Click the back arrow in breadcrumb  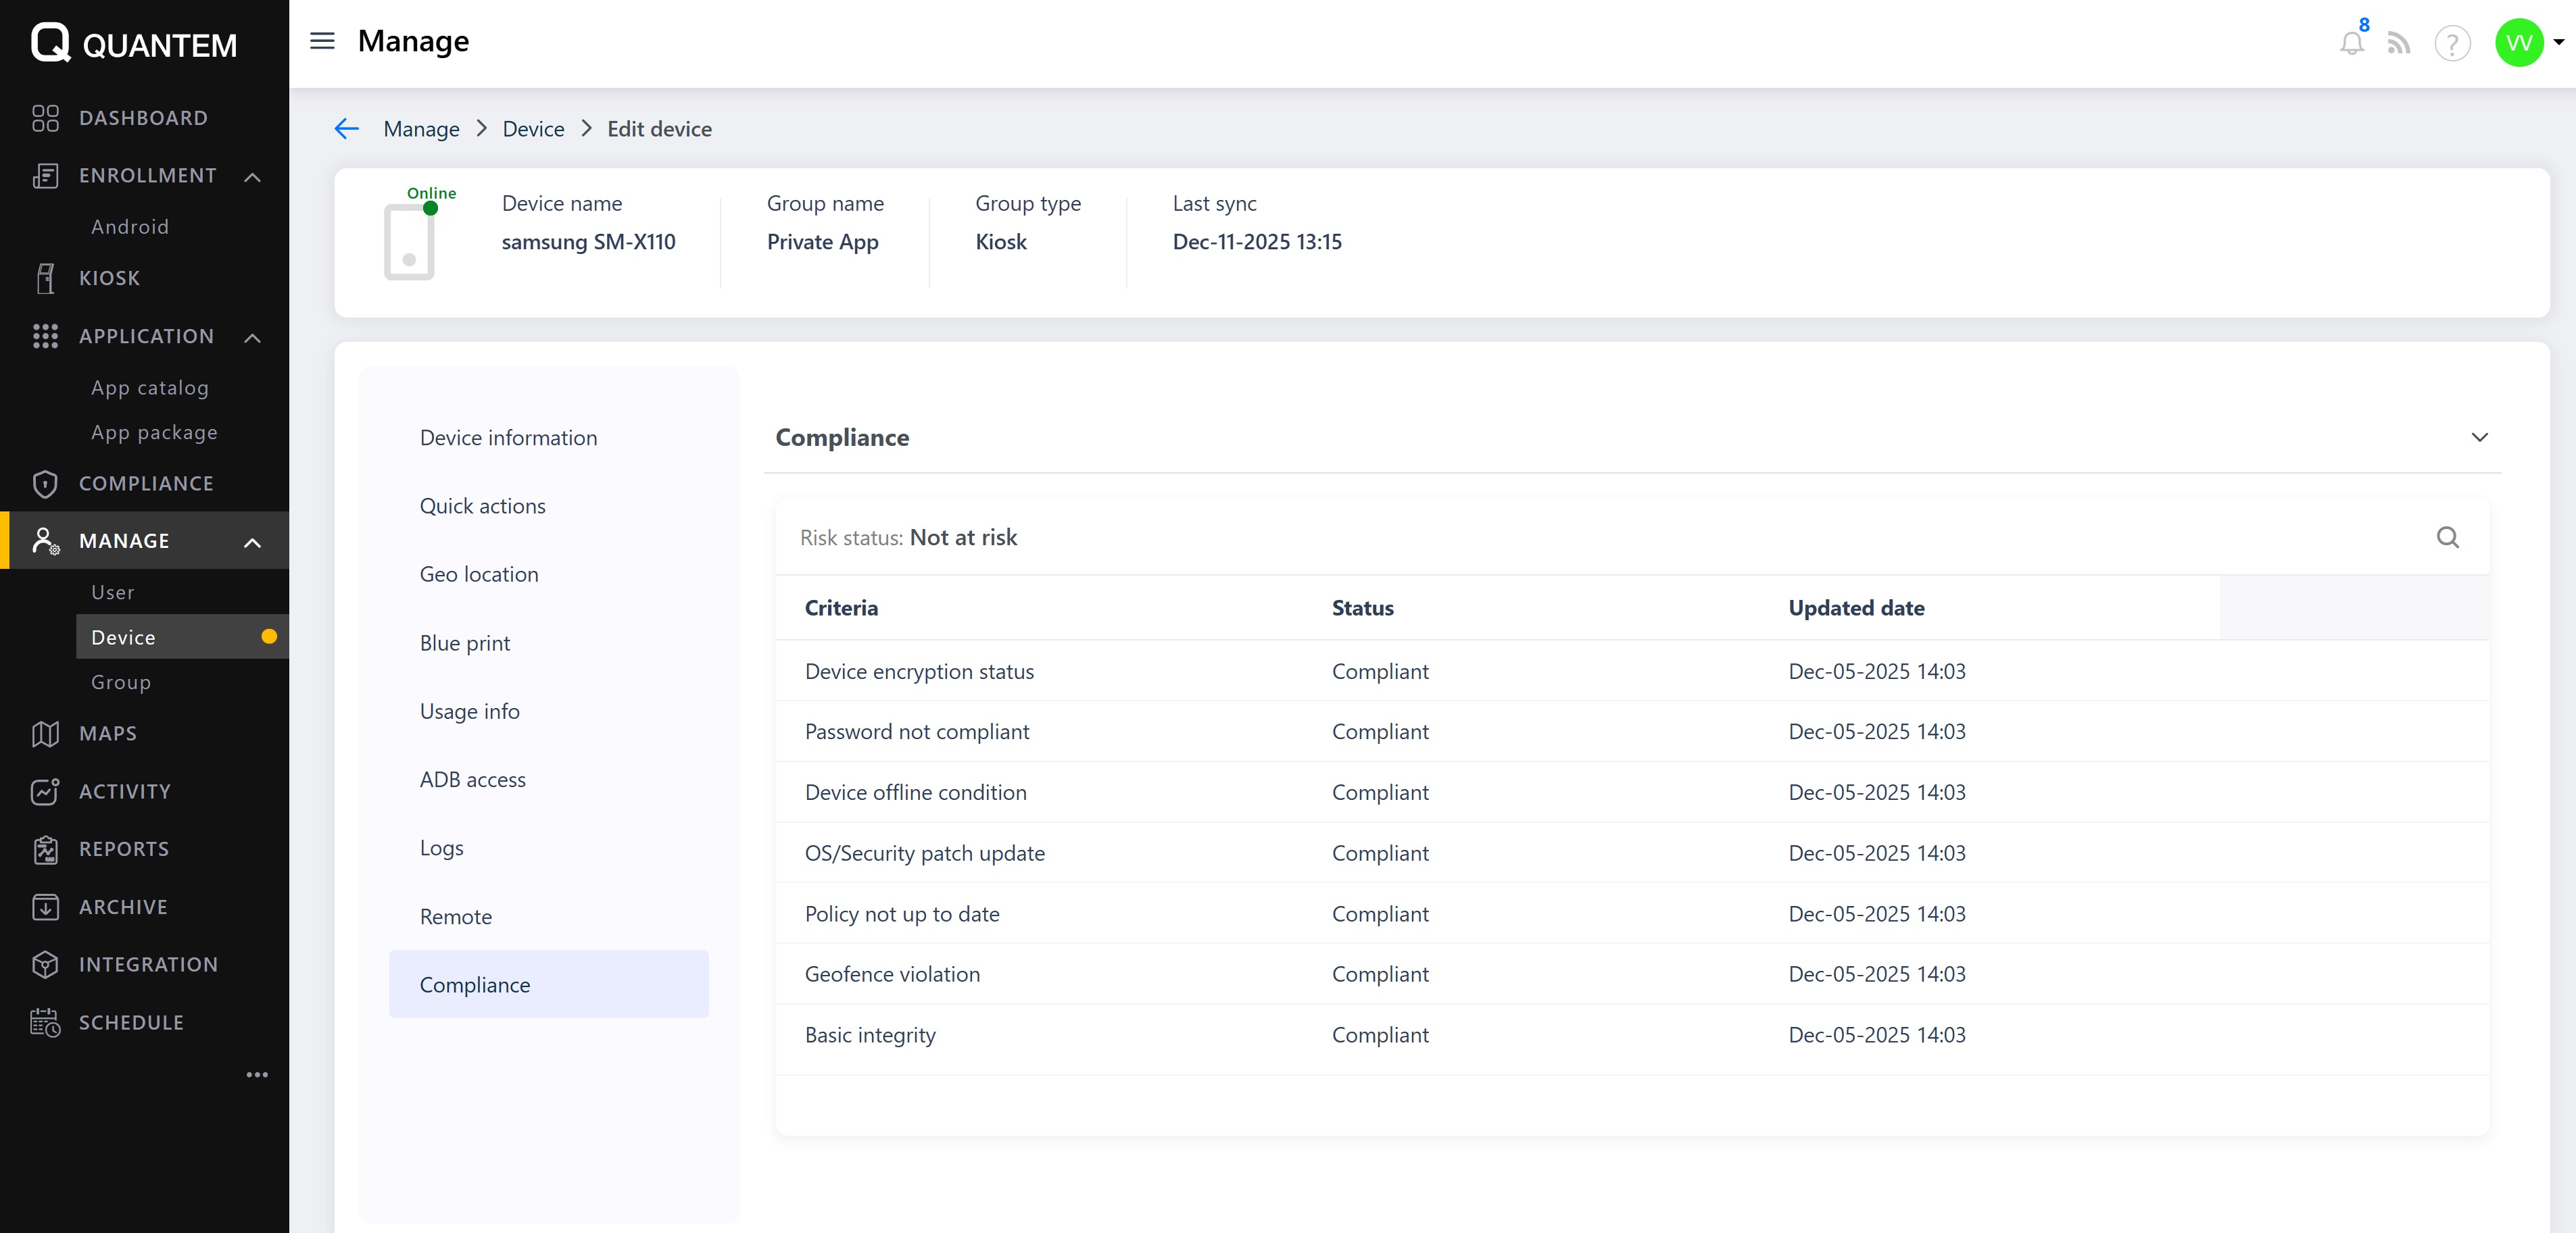pyautogui.click(x=346, y=129)
